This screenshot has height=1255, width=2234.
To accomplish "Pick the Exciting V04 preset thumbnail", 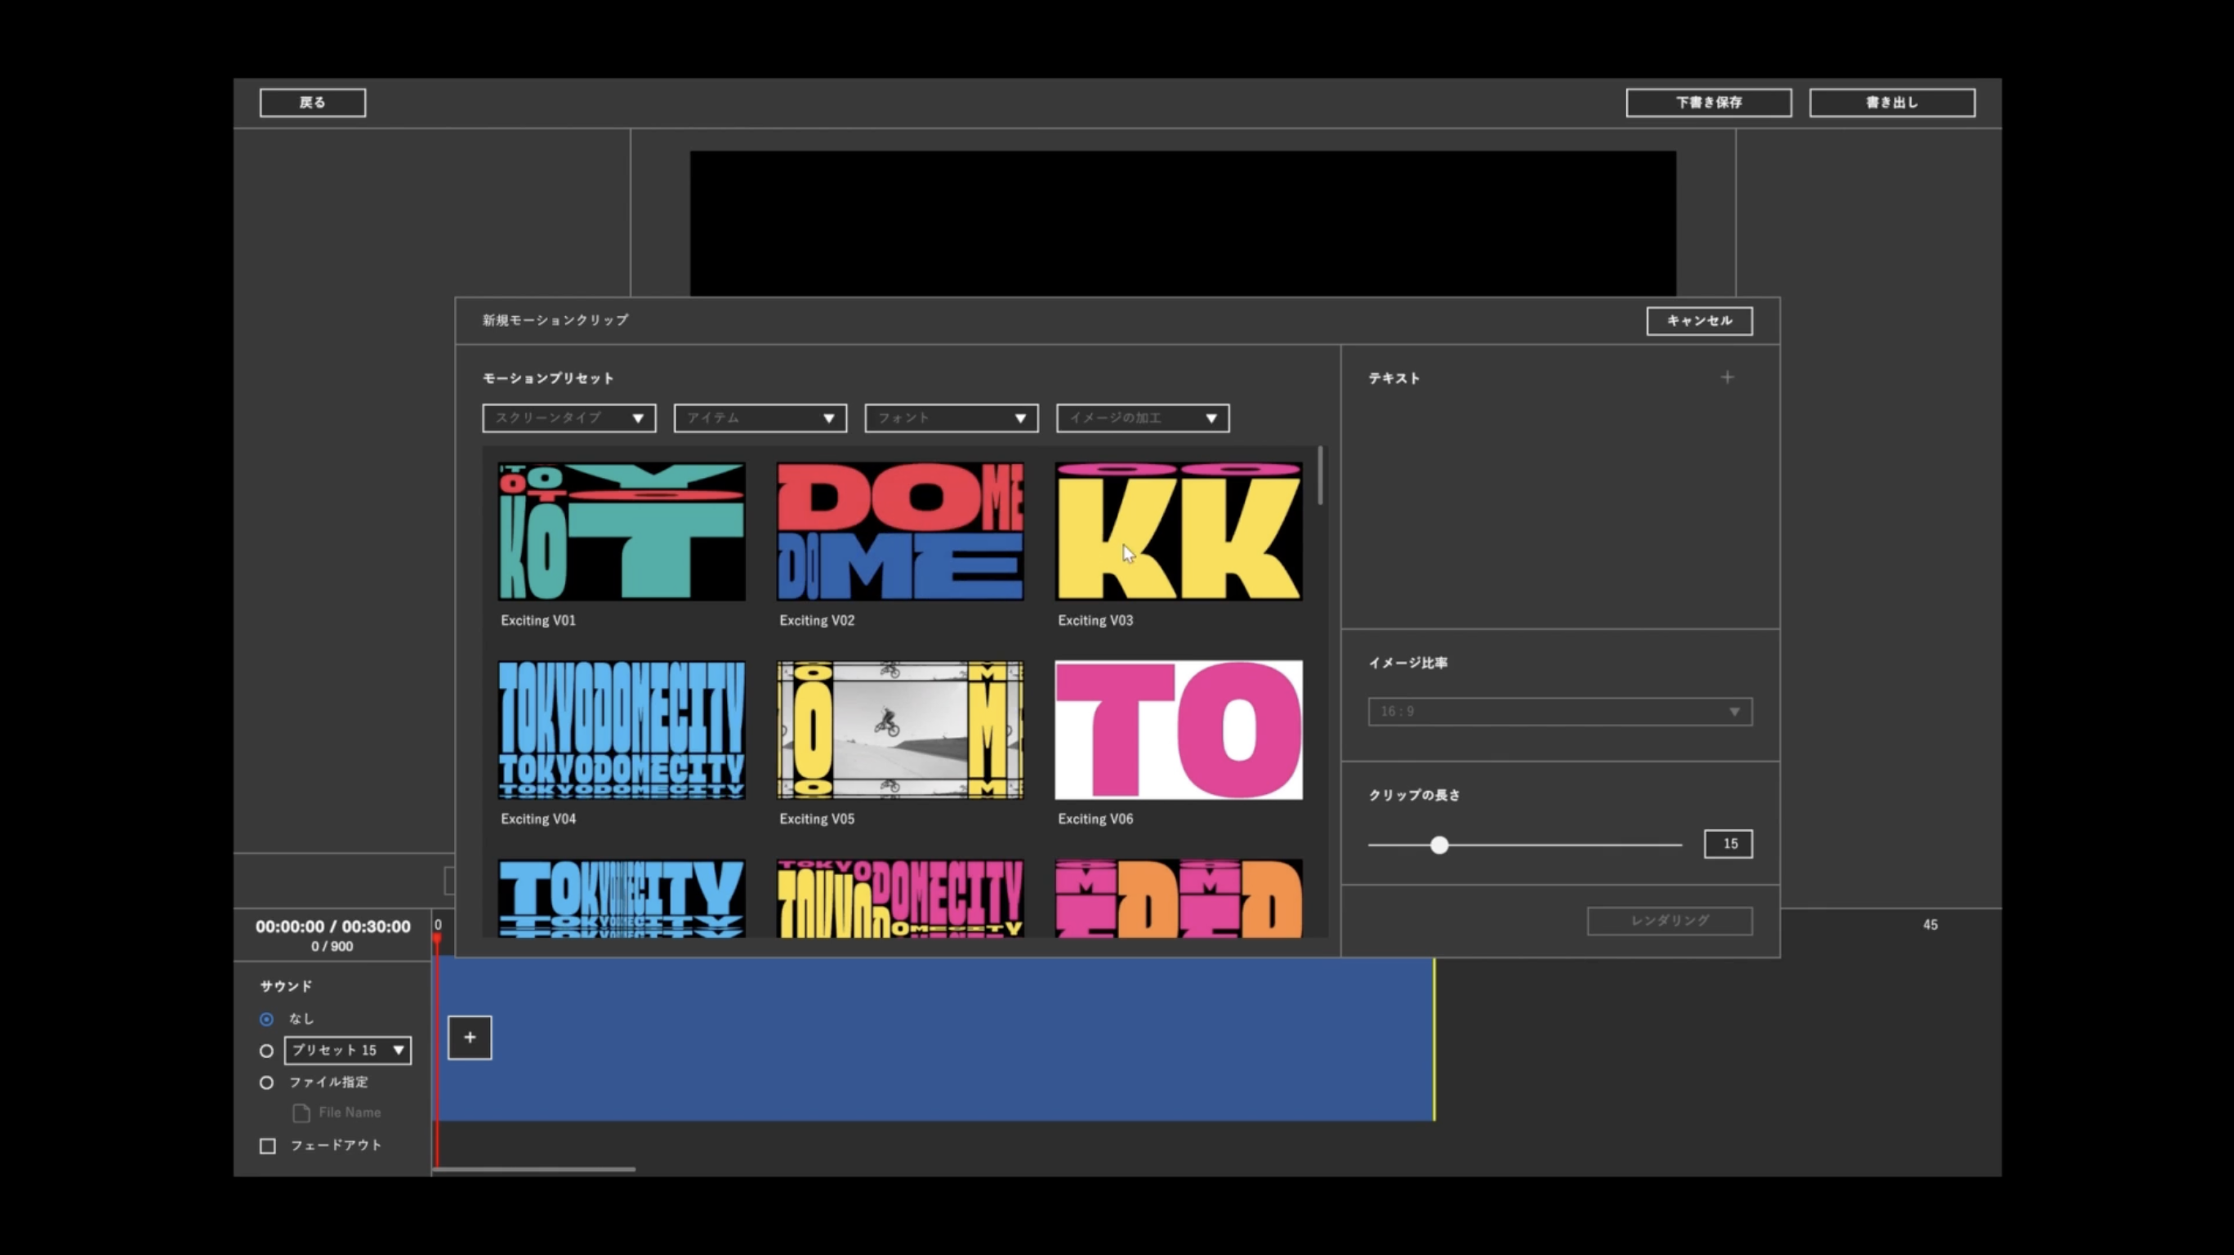I will (x=621, y=730).
